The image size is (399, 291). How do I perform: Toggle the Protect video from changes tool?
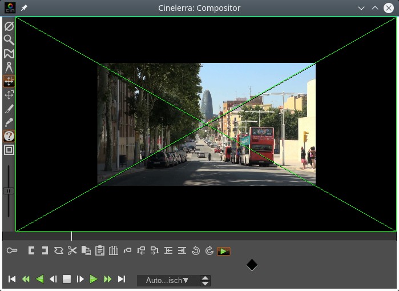click(9, 26)
